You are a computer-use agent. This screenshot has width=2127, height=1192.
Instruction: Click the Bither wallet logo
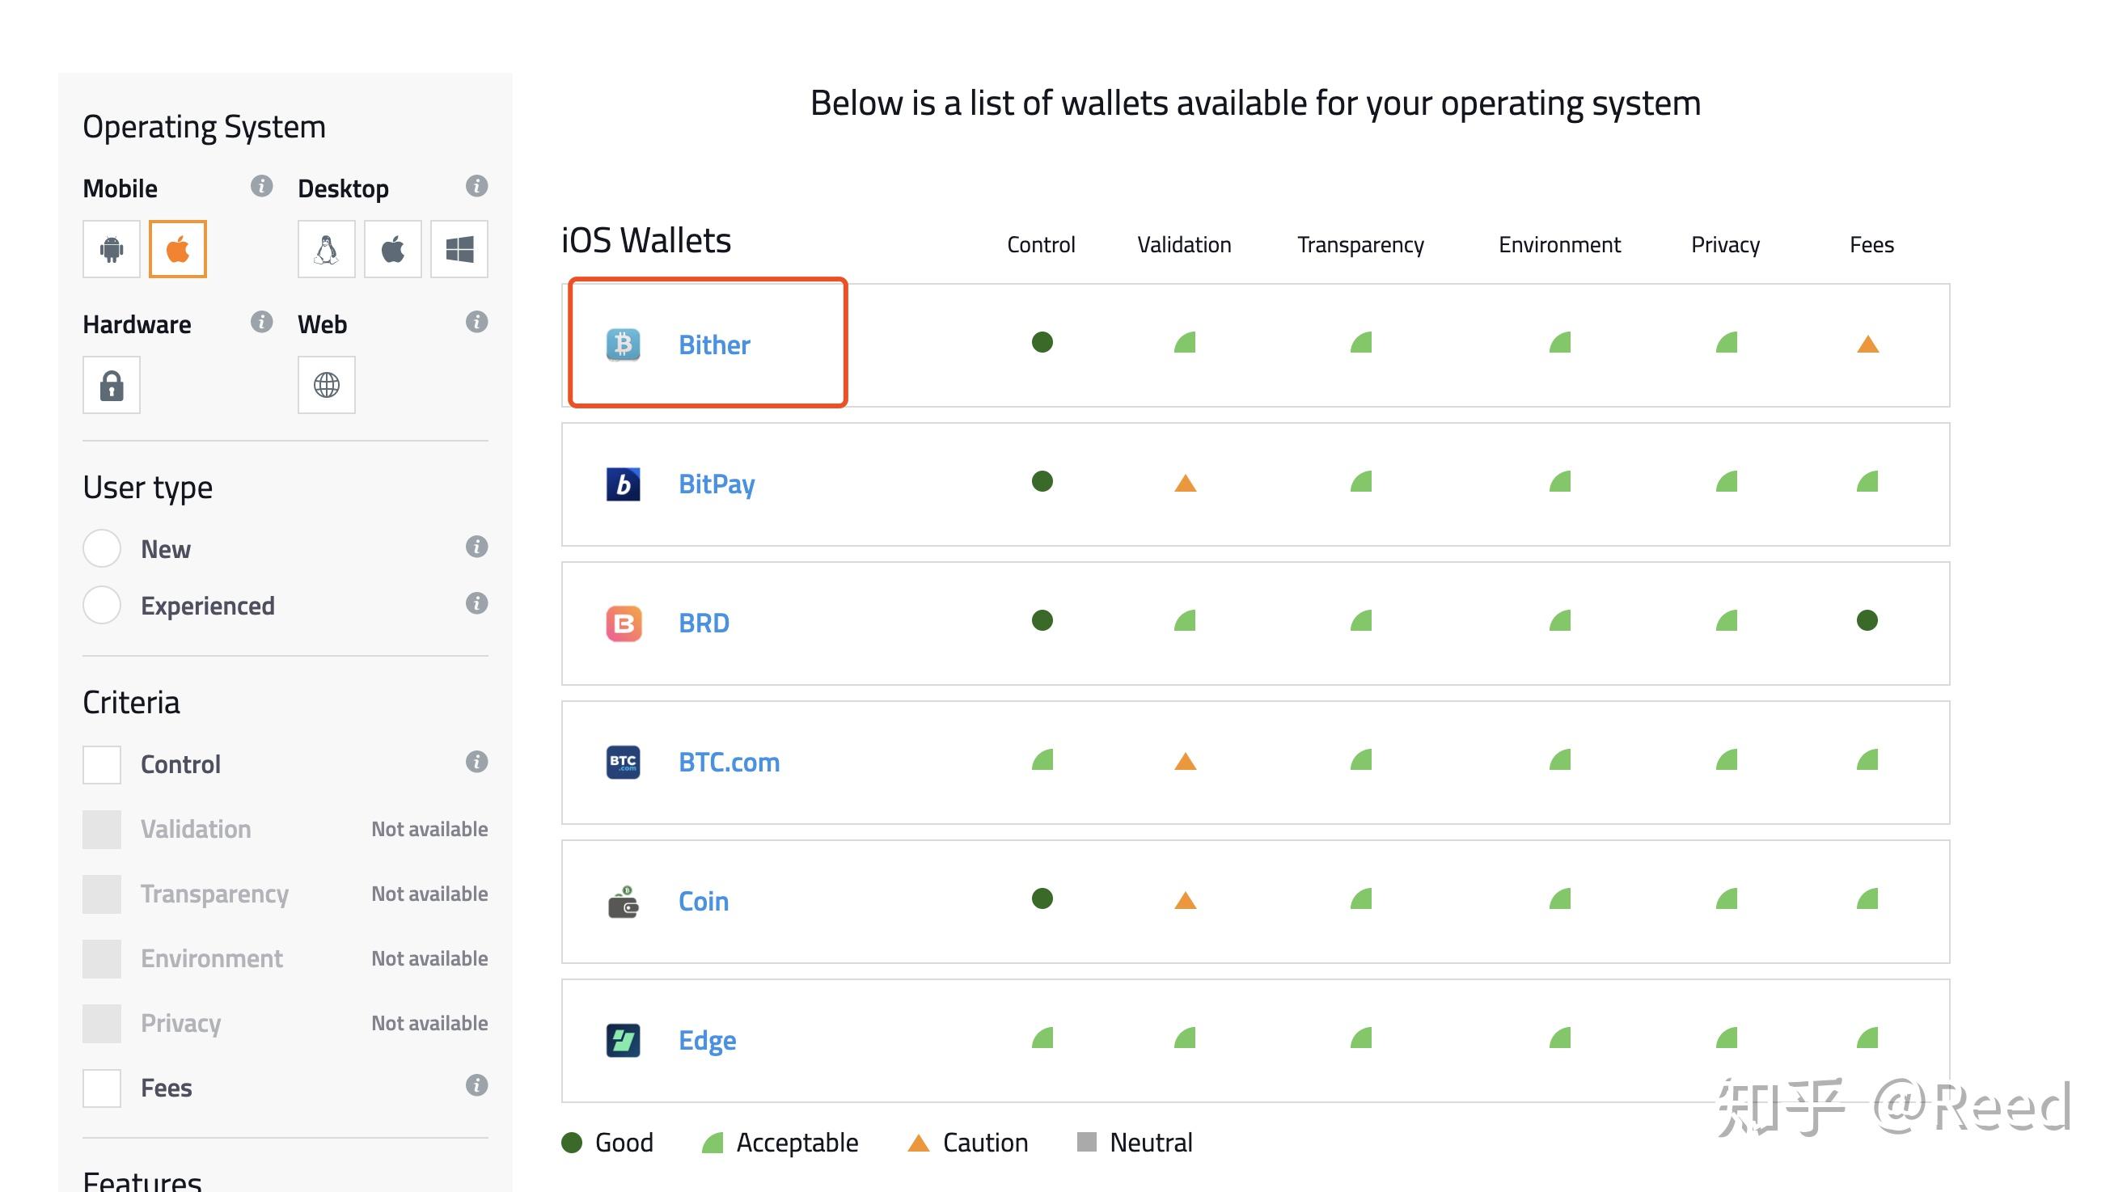tap(624, 345)
